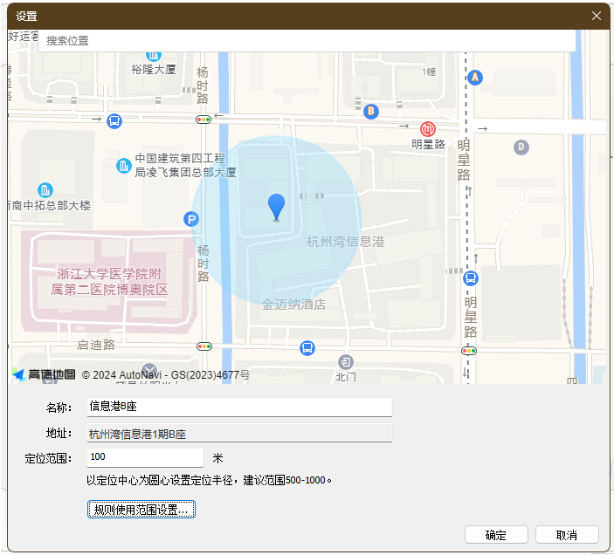This screenshot has width=614, height=555.
Task: Click the 定位范围 field showing 100
Action: pos(145,457)
